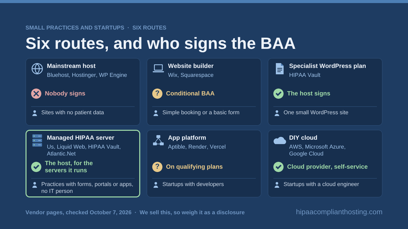Click the document icon beside Specialist WordPress plan
The width and height of the screenshot is (408, 229).
point(279,69)
